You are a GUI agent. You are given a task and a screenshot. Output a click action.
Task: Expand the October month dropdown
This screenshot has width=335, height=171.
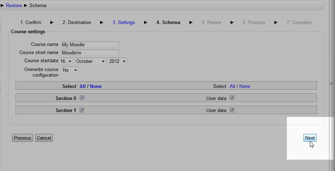[90, 61]
